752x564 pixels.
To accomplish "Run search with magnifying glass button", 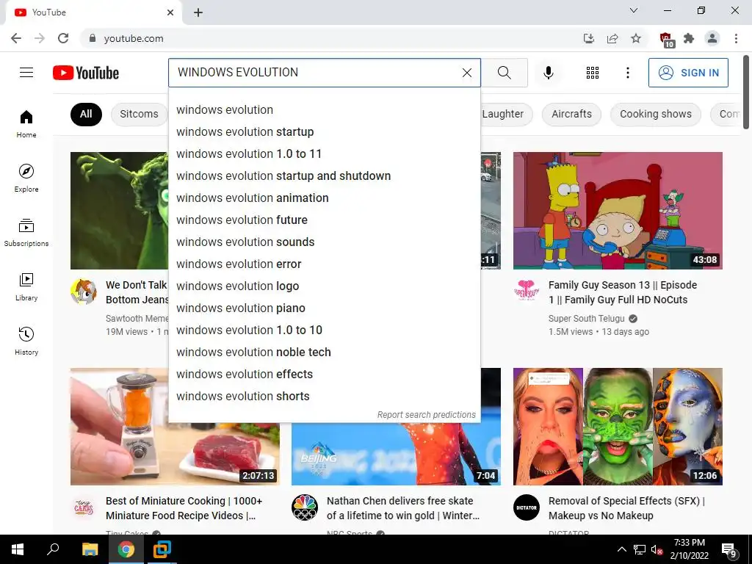I will click(504, 73).
